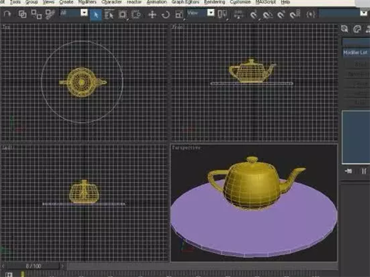Toggle the Angle Snap magnet
The image size is (370, 277).
267,15
